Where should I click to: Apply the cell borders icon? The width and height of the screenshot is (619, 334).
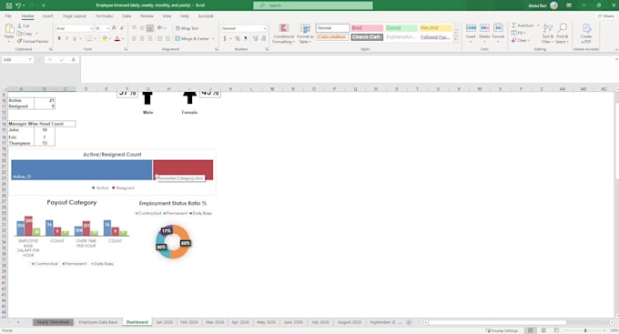[89, 39]
